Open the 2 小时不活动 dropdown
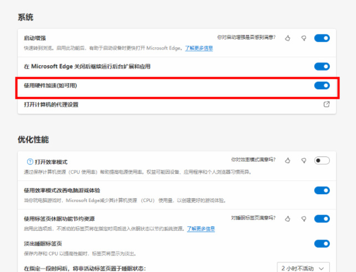Screen dimensions: 356x272 point(303,268)
